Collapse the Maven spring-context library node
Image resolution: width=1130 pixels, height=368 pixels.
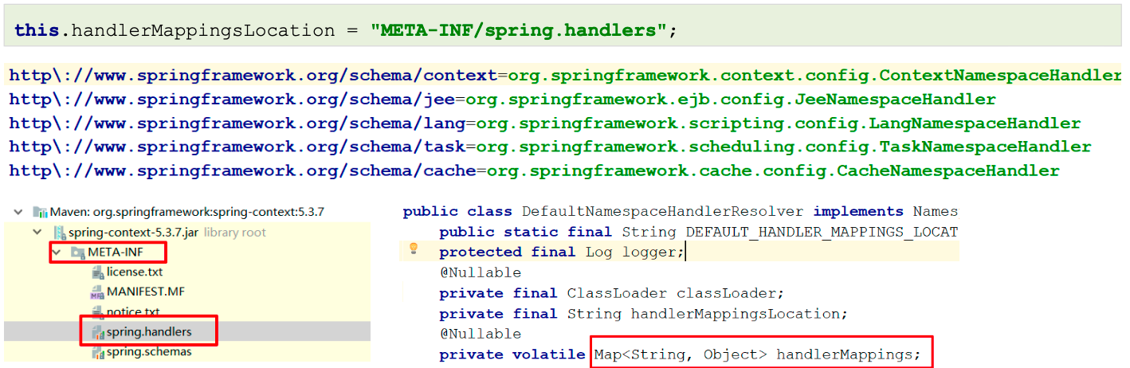pos(18,212)
